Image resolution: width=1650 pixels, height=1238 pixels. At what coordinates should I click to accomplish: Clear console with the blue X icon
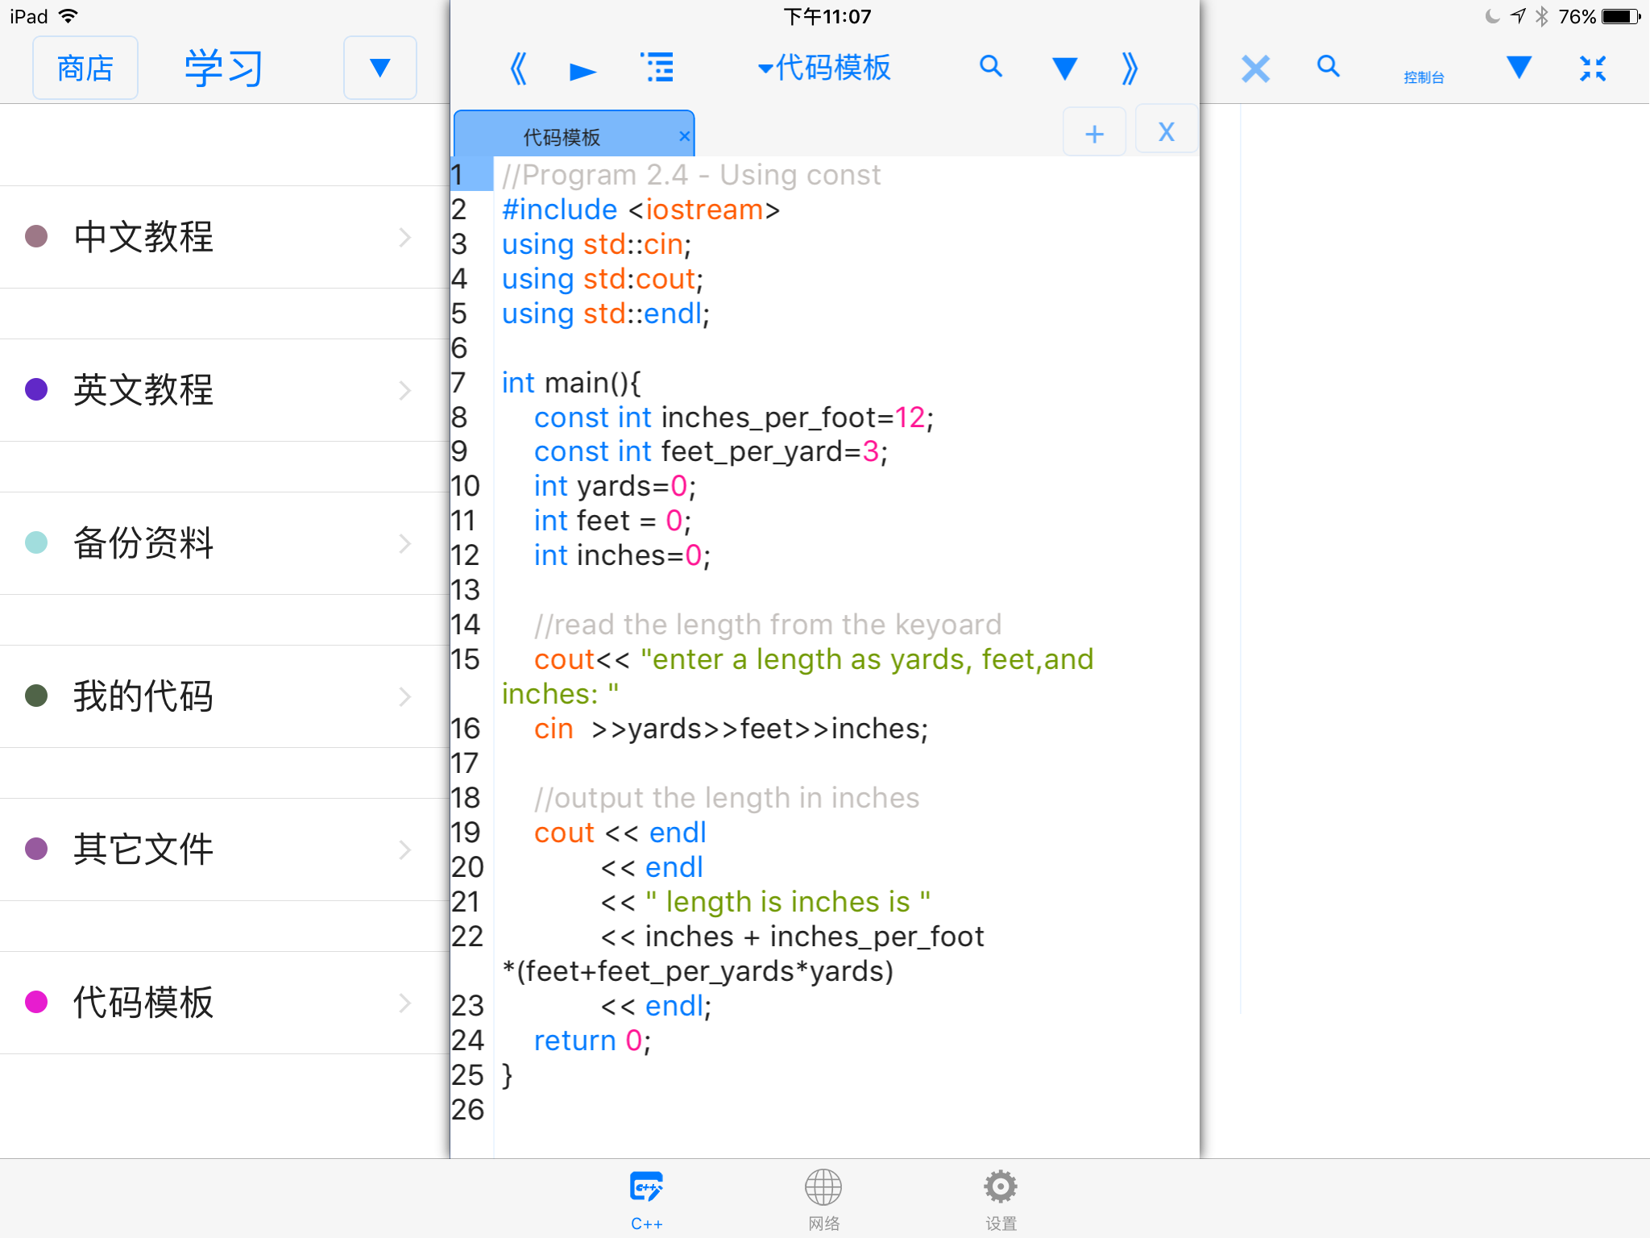[1255, 69]
